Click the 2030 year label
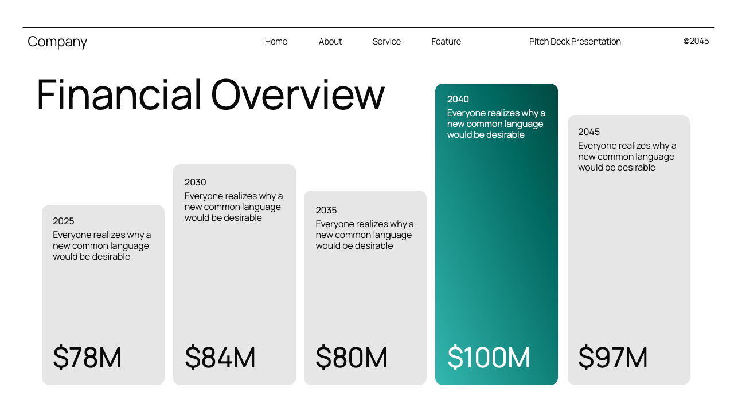734x412 pixels. click(196, 182)
